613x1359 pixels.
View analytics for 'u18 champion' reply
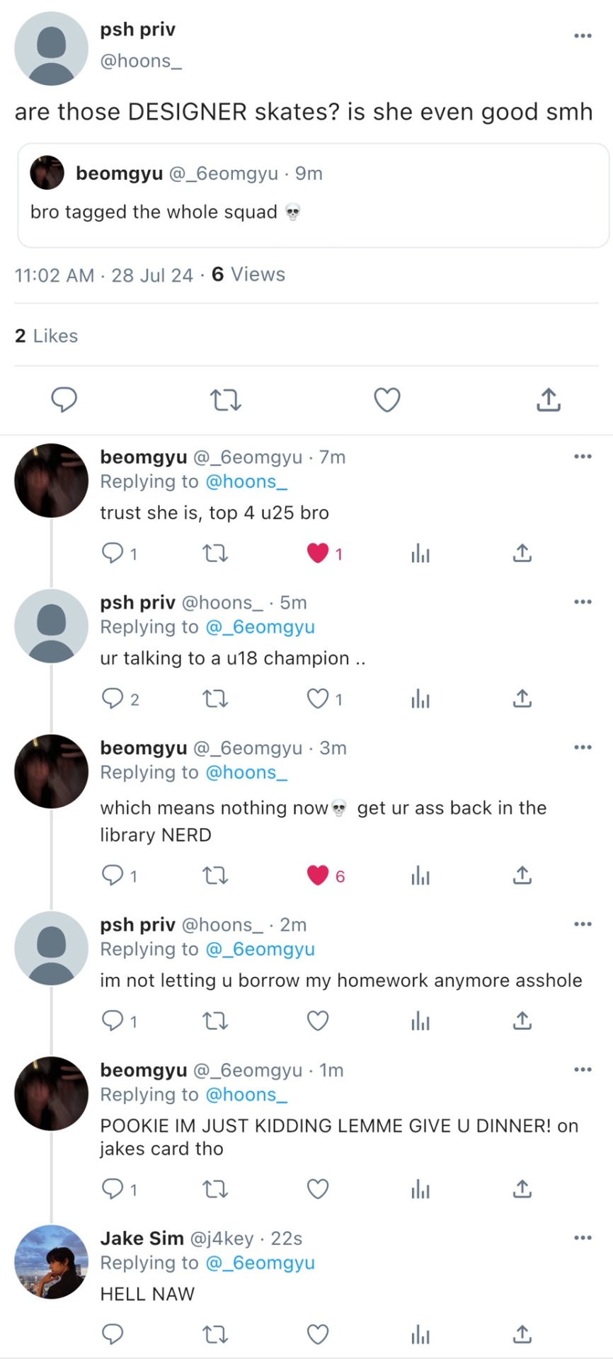coord(420,699)
